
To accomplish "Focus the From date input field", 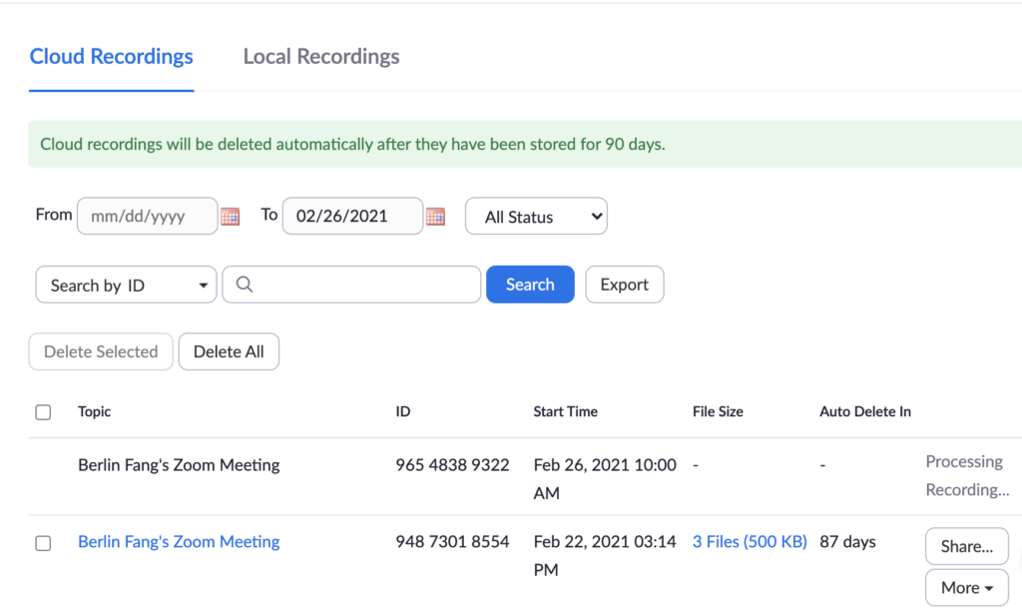I will click(147, 216).
